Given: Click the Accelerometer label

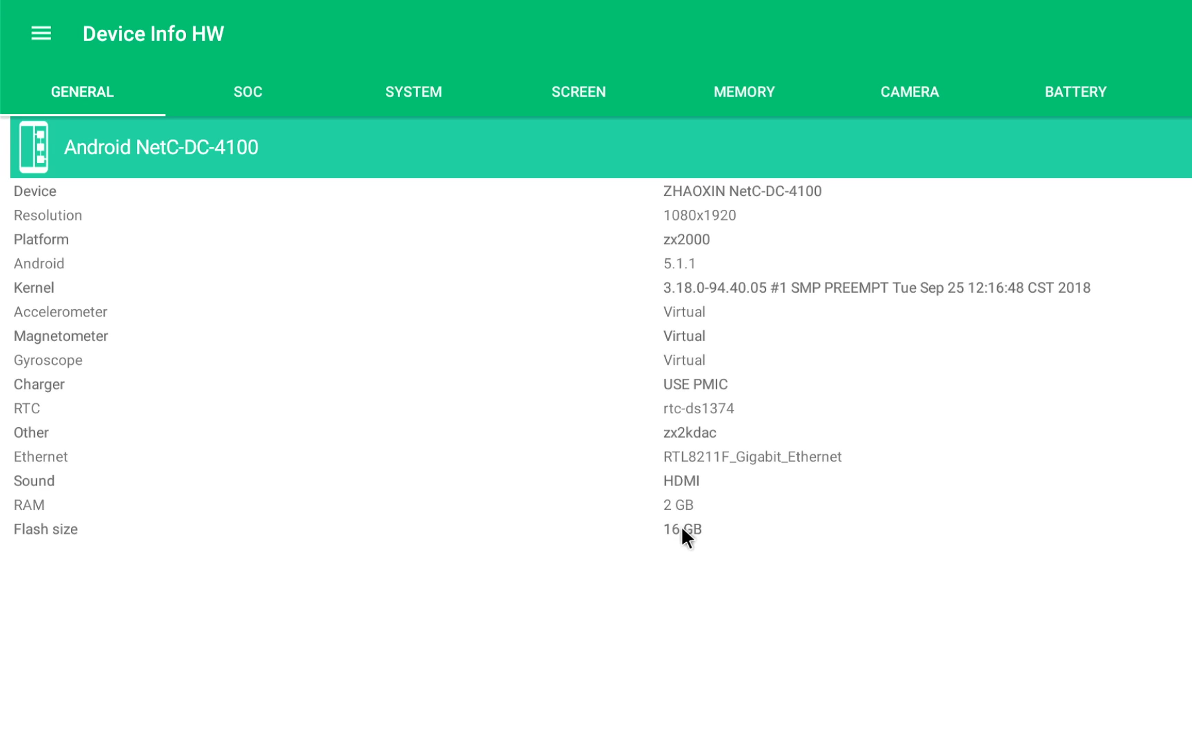Looking at the screenshot, I should (60, 312).
